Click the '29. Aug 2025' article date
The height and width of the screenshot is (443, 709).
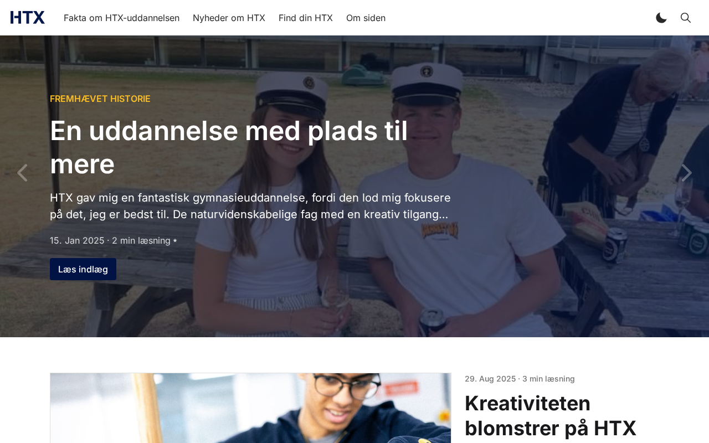click(x=490, y=379)
